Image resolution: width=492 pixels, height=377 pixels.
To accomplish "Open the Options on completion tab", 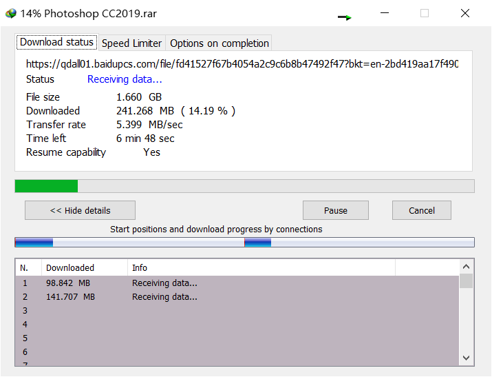I will click(219, 43).
